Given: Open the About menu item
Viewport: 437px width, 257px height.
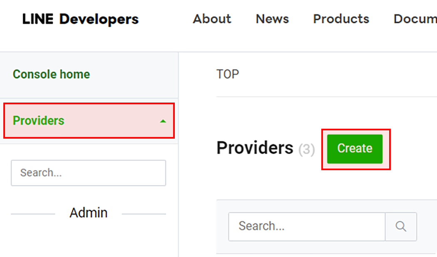Looking at the screenshot, I should [212, 19].
